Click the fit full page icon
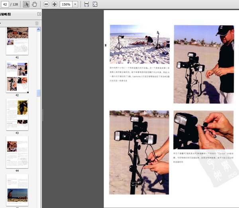The height and width of the screenshot is (208, 239). [95, 4]
